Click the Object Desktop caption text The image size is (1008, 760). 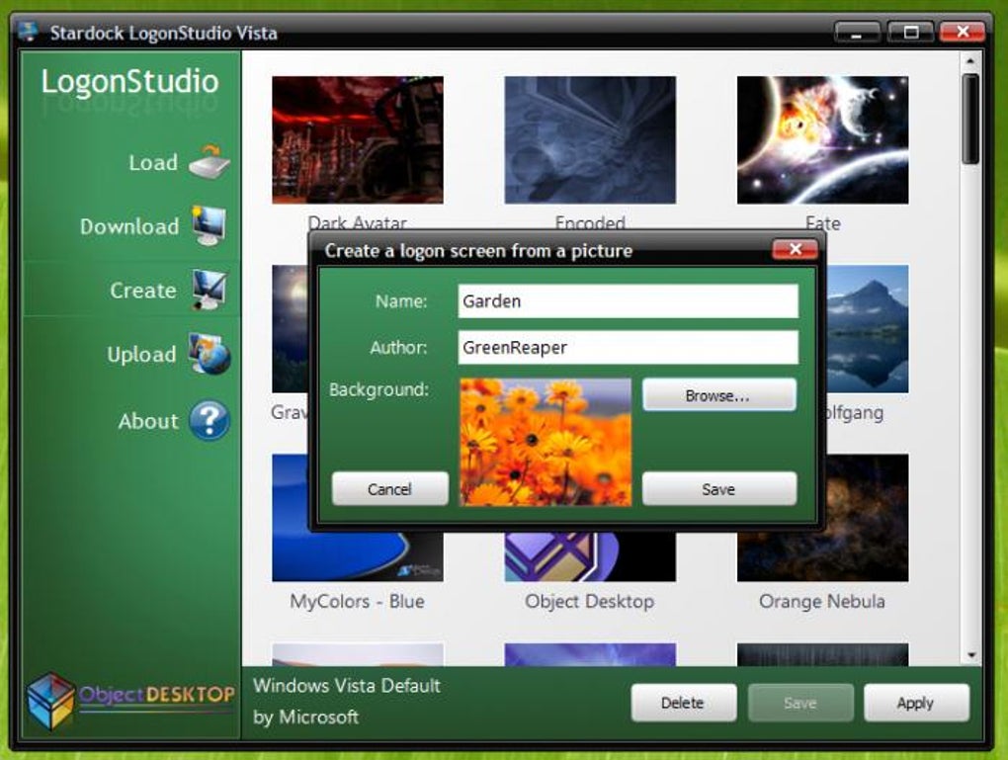coord(590,601)
